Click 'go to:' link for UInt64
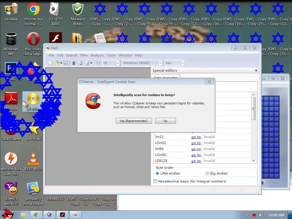 pyautogui.click(x=196, y=155)
